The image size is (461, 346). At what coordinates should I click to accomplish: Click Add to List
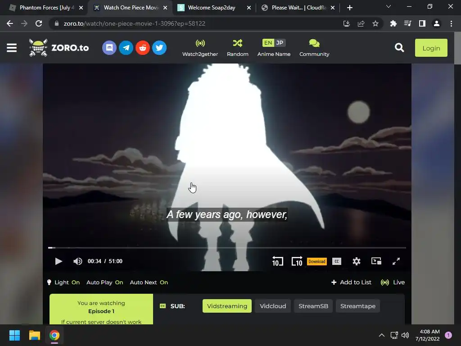(x=351, y=282)
